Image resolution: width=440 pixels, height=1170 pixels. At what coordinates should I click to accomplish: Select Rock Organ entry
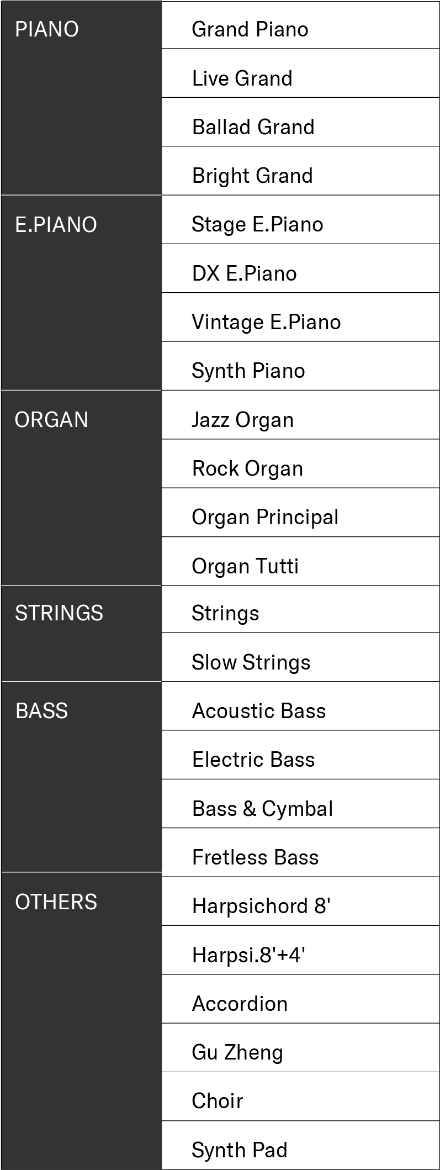pyautogui.click(x=247, y=468)
